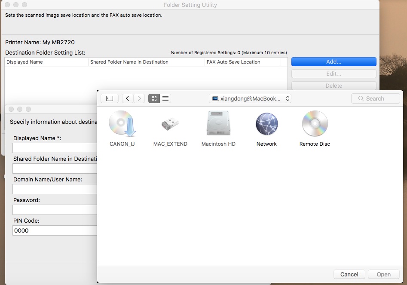
Task: Click the forward navigation arrow
Action: pyautogui.click(x=139, y=98)
